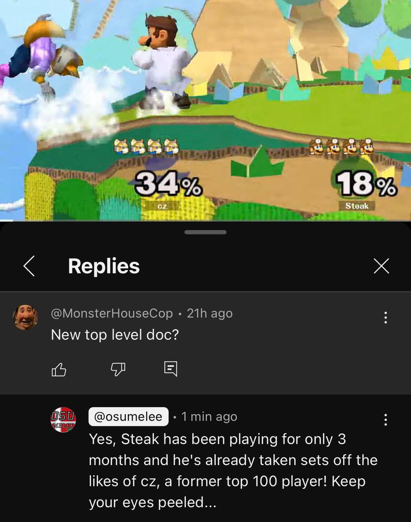The height and width of the screenshot is (522, 411).
Task: Click the video progress bar under the player
Action: tap(205, 221)
